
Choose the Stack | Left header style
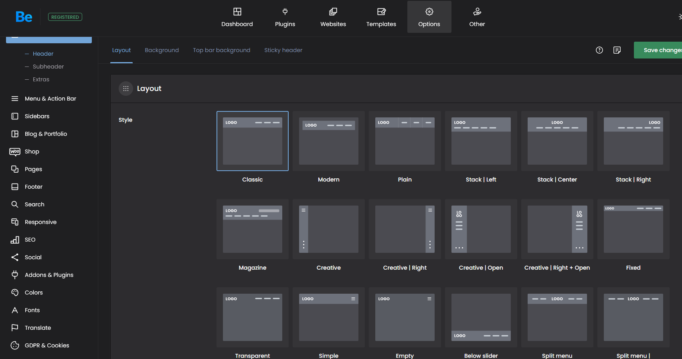click(481, 141)
